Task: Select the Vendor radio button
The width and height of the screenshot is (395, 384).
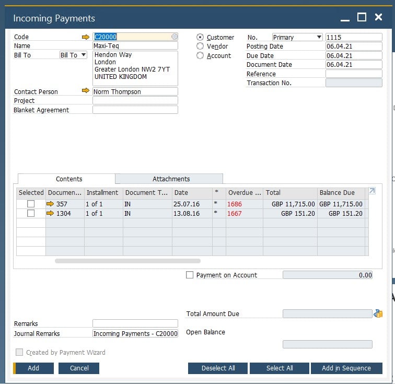Action: (x=200, y=46)
